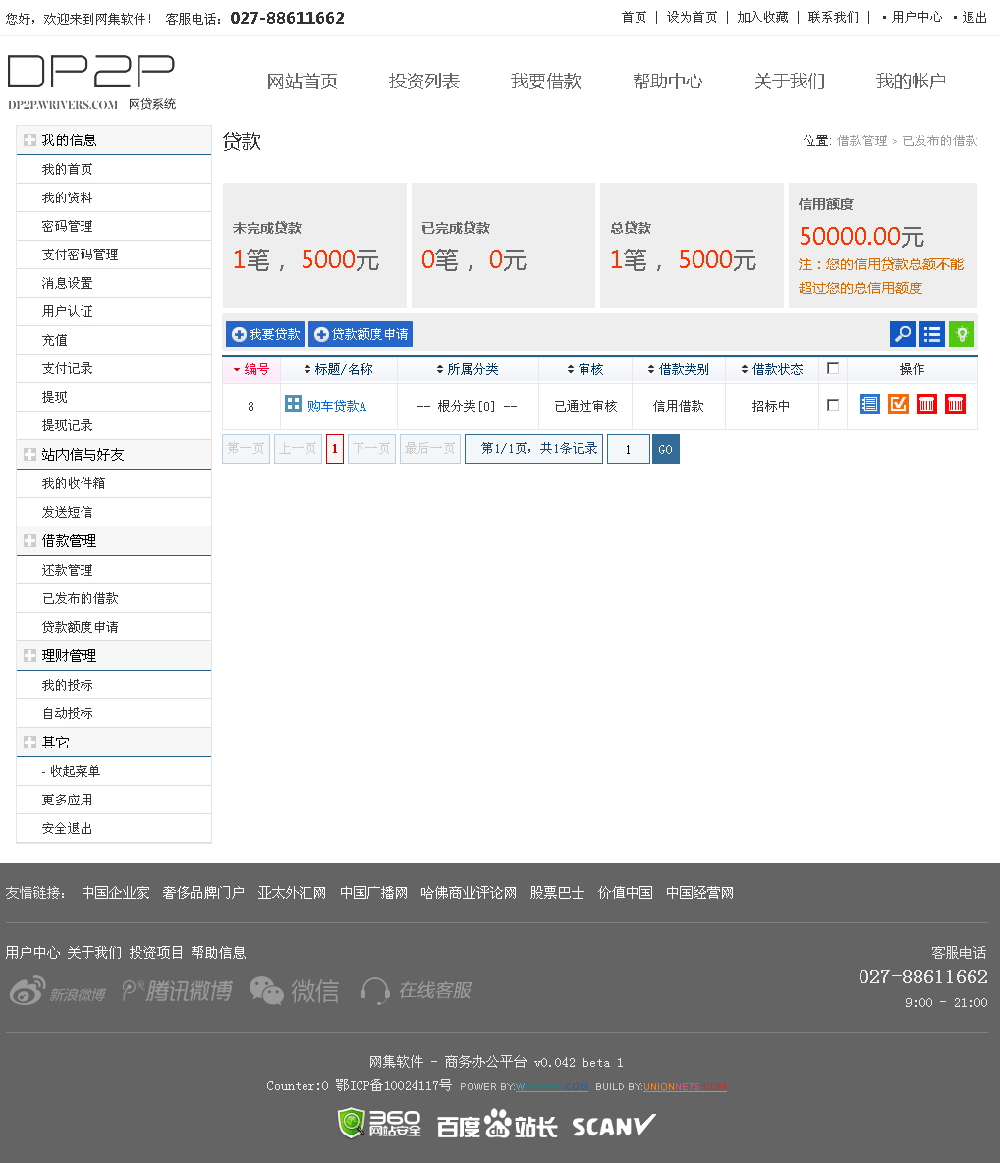This screenshot has width=1000, height=1163.
Task: Sort table by 编号 column
Action: (x=251, y=369)
